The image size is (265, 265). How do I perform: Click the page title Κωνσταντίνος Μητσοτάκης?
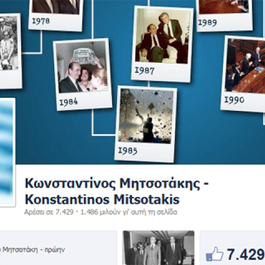116,184
